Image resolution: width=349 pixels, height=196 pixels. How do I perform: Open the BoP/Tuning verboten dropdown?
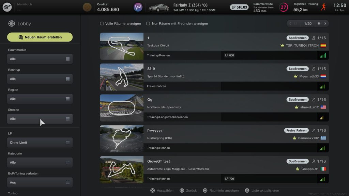coord(40,182)
